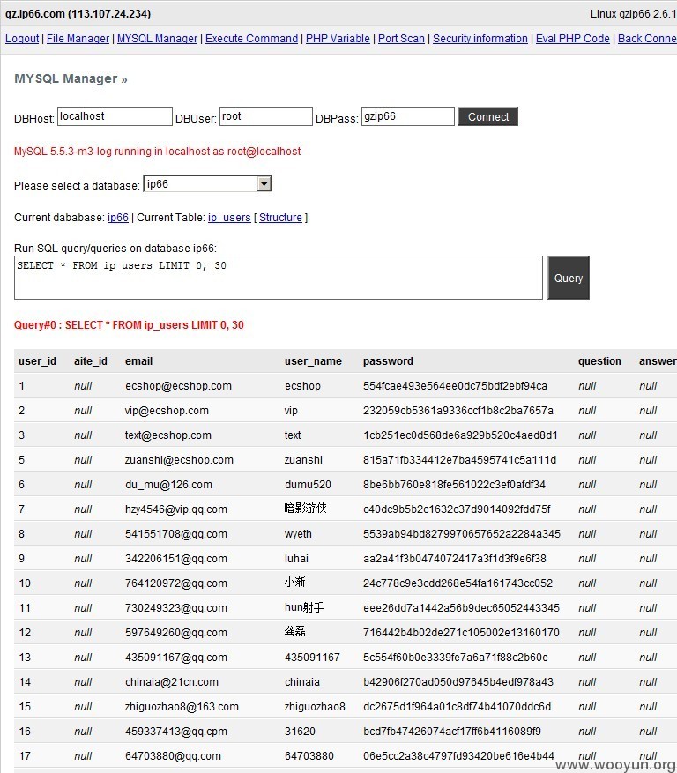Click the DBUser input field
The height and width of the screenshot is (773, 677).
tap(265, 116)
